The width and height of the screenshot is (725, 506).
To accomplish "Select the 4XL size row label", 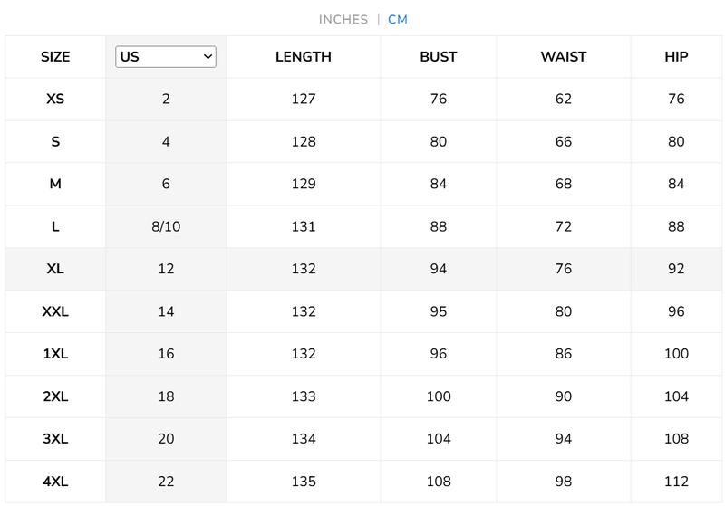I will (55, 482).
